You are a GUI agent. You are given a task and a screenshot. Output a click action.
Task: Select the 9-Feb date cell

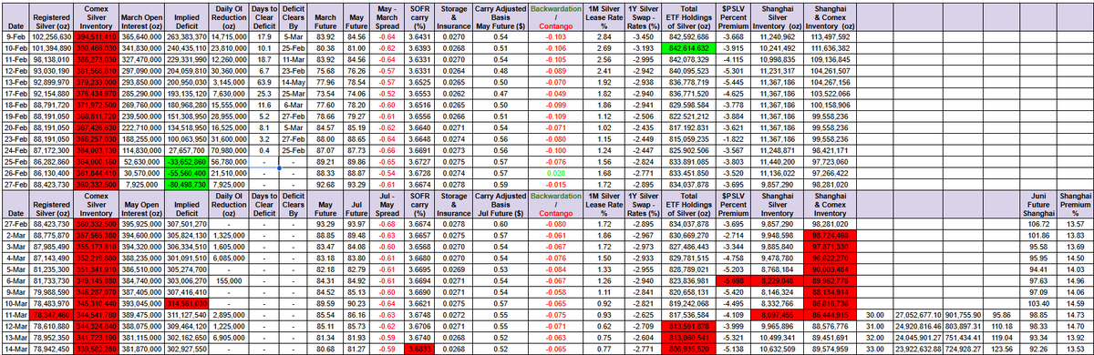15,37
